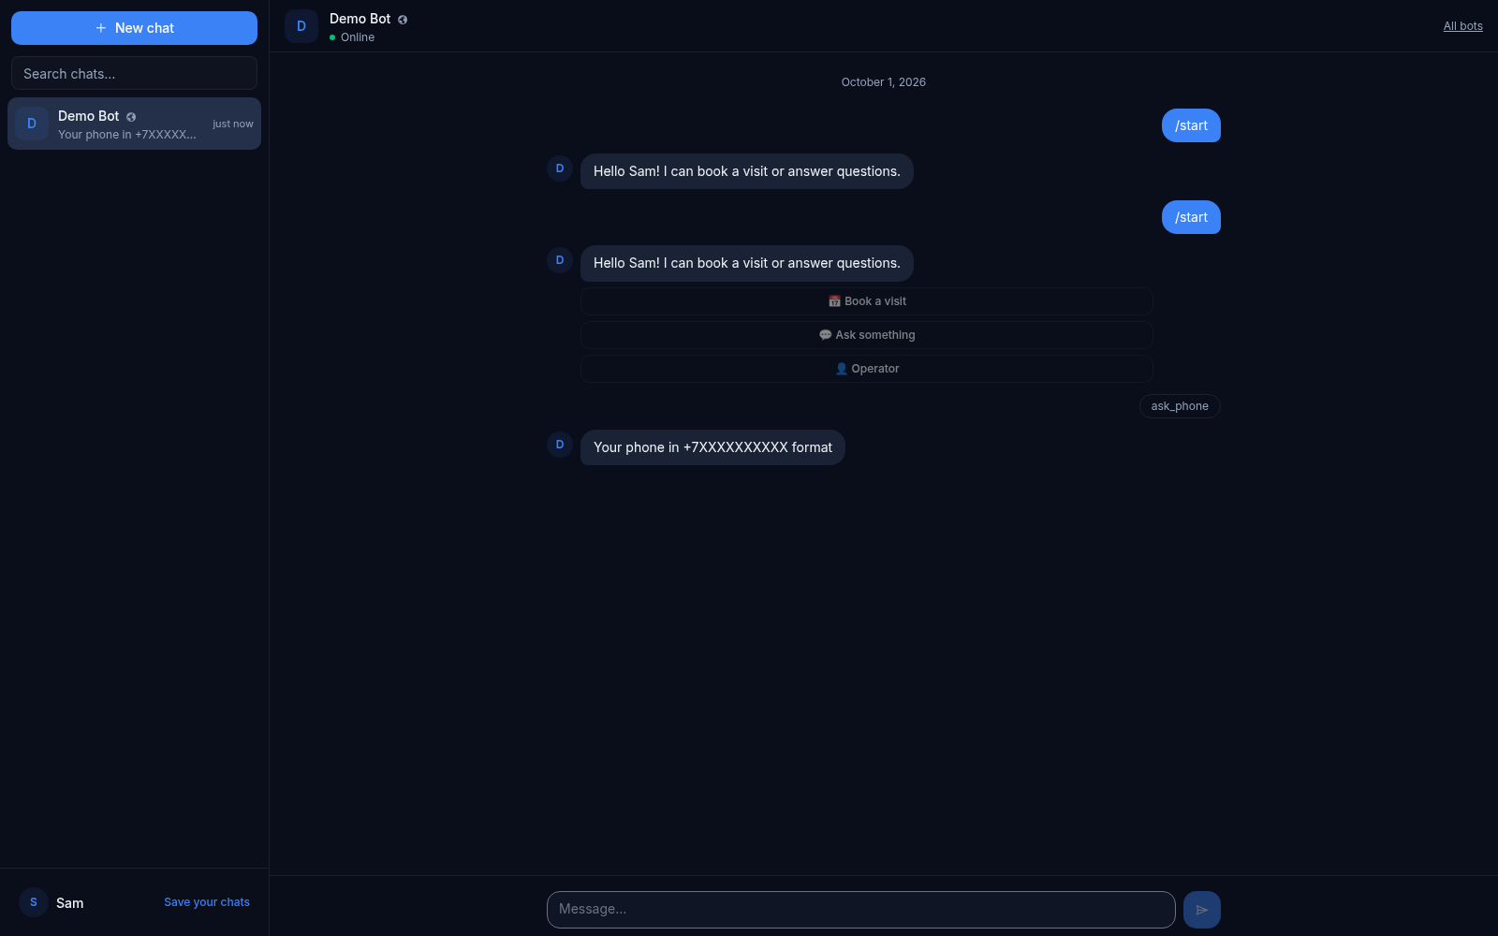Click the first /start message bubble
This screenshot has height=936, width=1498.
pos(1191,125)
